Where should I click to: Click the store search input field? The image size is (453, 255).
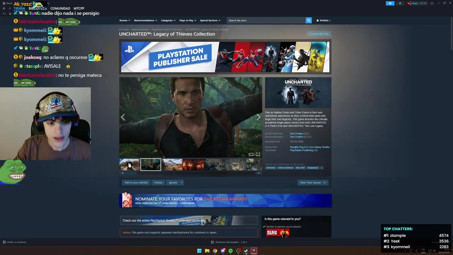[266, 21]
